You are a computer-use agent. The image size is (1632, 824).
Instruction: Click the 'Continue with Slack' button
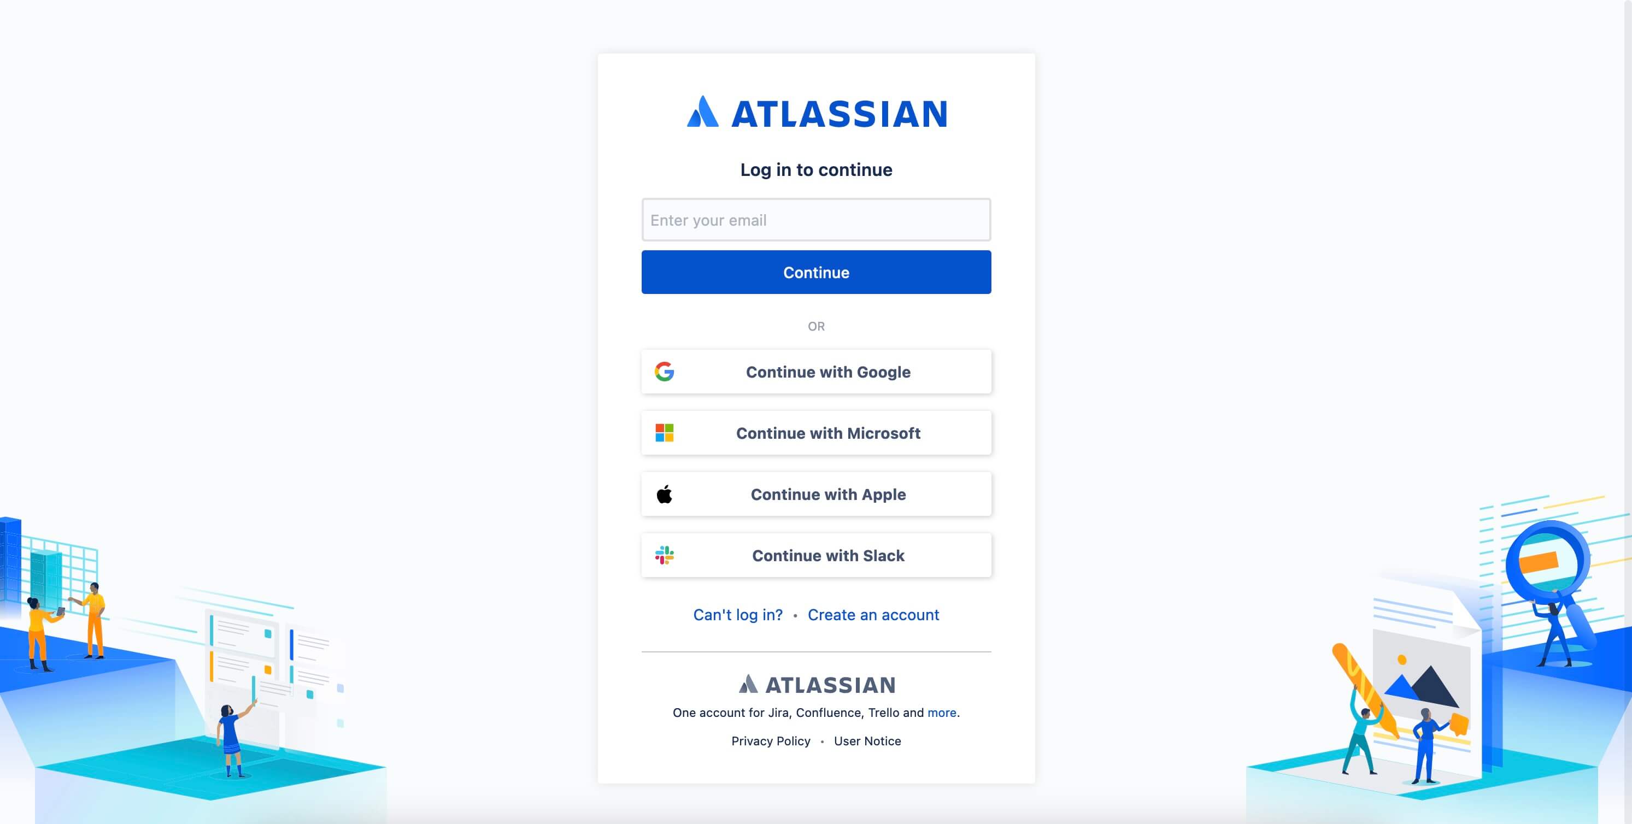[x=817, y=554]
